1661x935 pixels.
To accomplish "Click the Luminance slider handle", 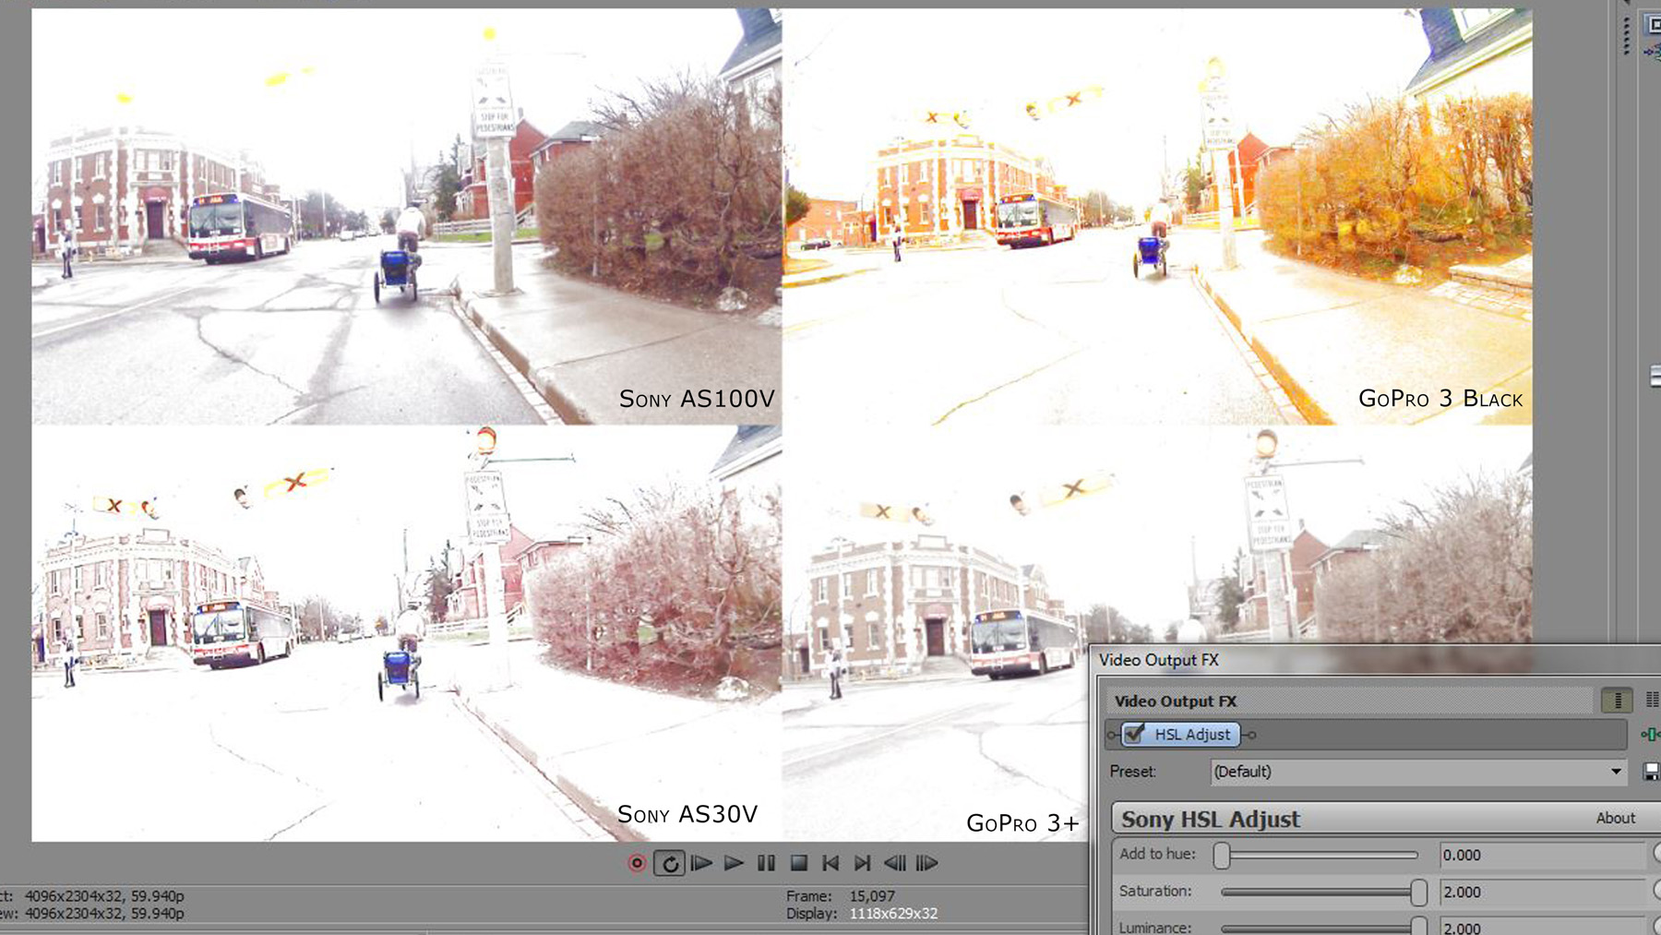I will pyautogui.click(x=1418, y=927).
